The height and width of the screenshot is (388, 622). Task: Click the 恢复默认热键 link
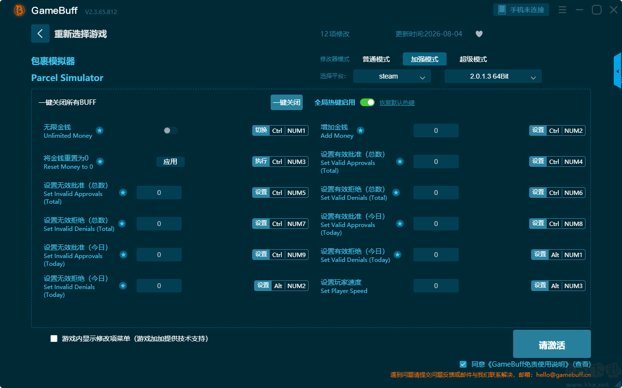click(x=397, y=103)
